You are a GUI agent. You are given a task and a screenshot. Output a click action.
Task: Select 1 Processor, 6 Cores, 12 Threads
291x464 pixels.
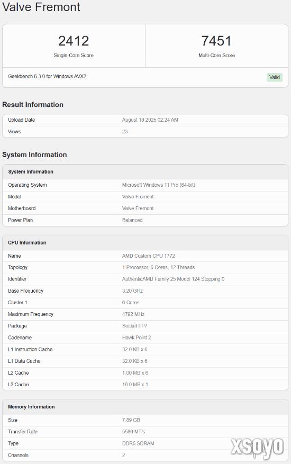[x=158, y=267]
